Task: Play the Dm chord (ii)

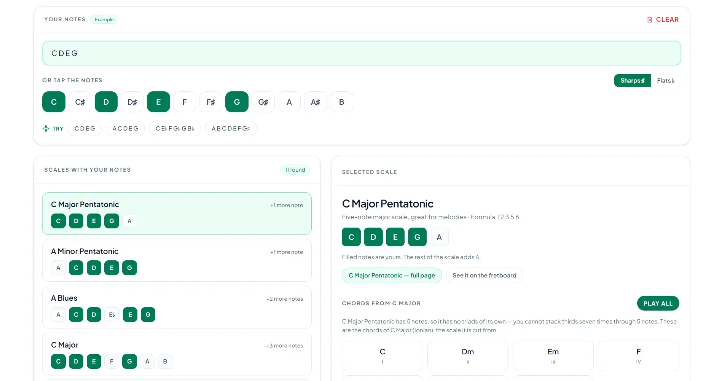Action: coord(468,356)
